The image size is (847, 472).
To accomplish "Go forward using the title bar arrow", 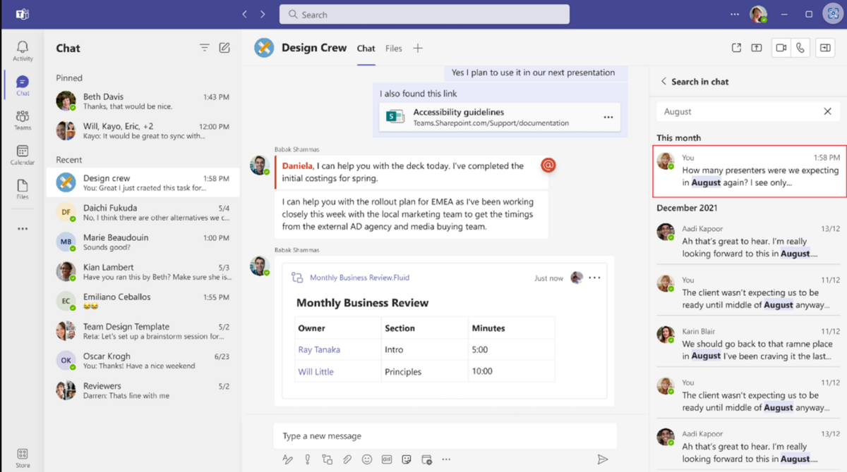I will [x=263, y=14].
